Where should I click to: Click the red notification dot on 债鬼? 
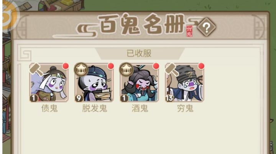click(66, 66)
